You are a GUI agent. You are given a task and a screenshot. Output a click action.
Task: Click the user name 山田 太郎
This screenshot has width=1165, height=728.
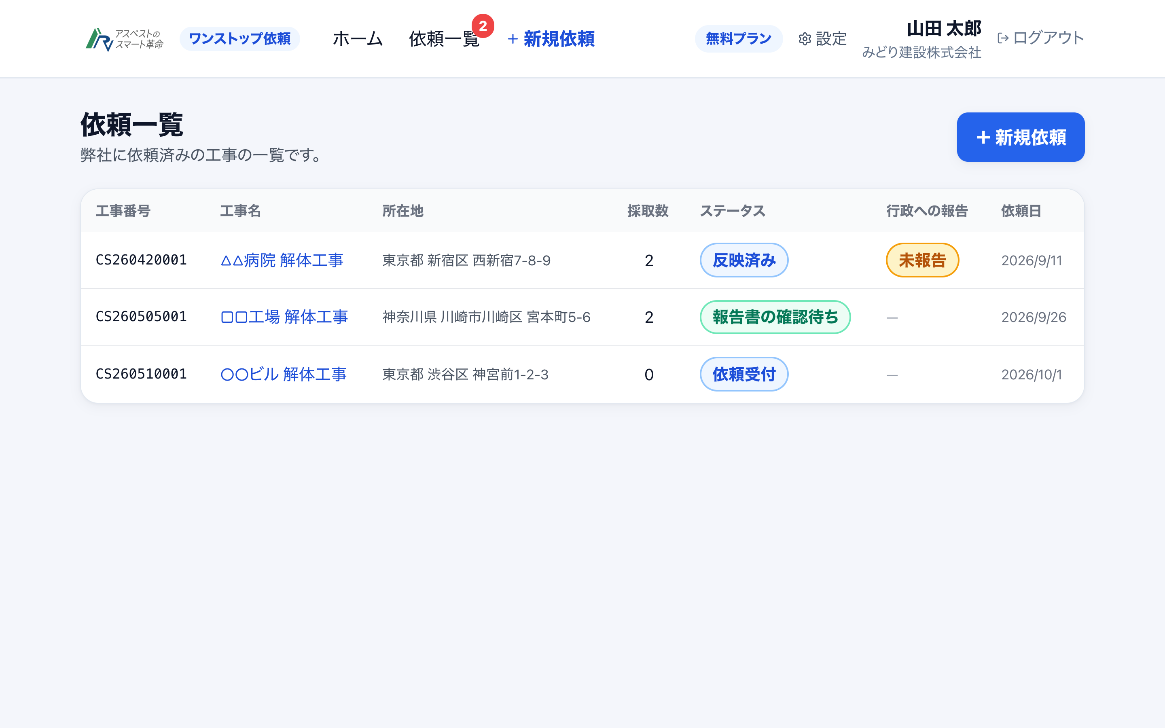(x=944, y=28)
